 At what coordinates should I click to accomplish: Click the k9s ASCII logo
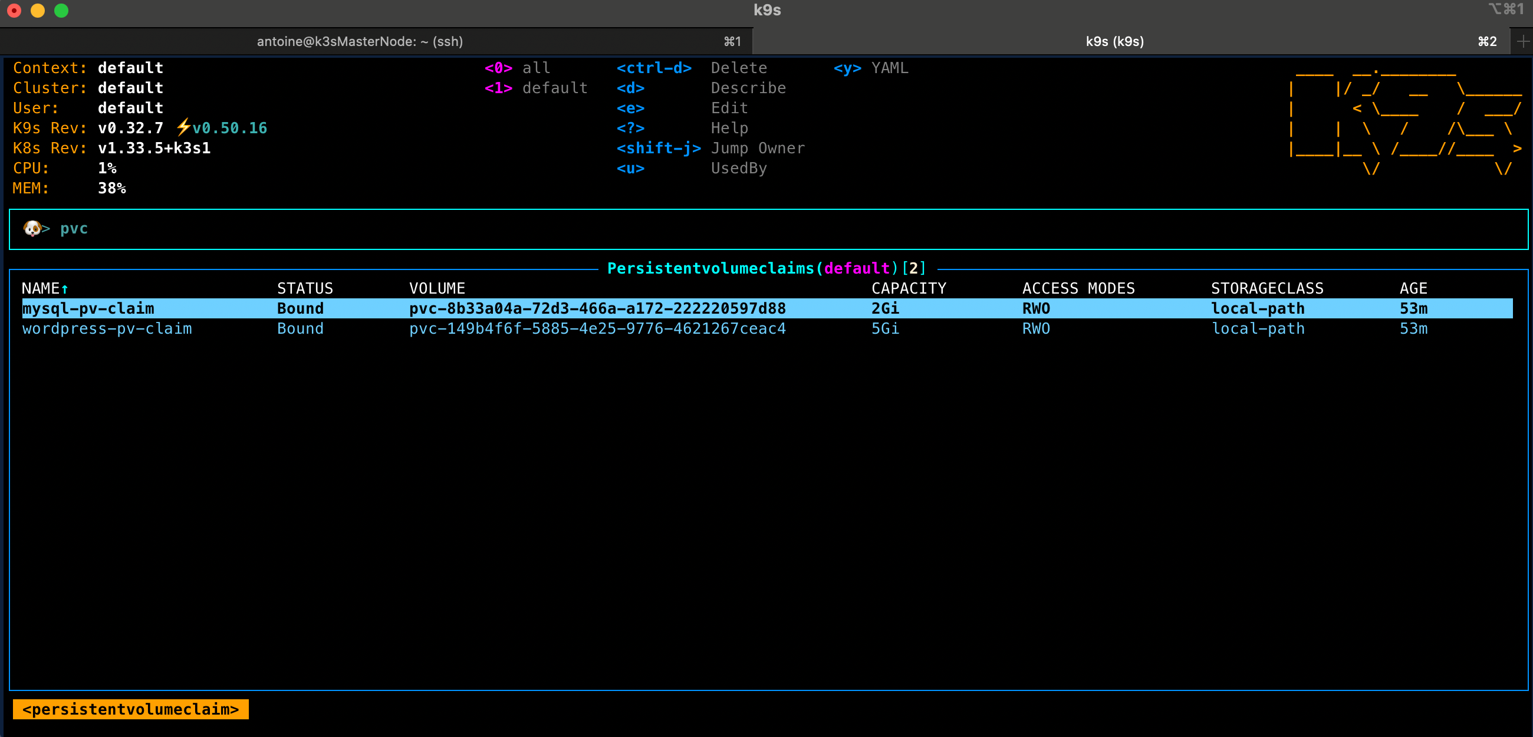click(x=1404, y=122)
